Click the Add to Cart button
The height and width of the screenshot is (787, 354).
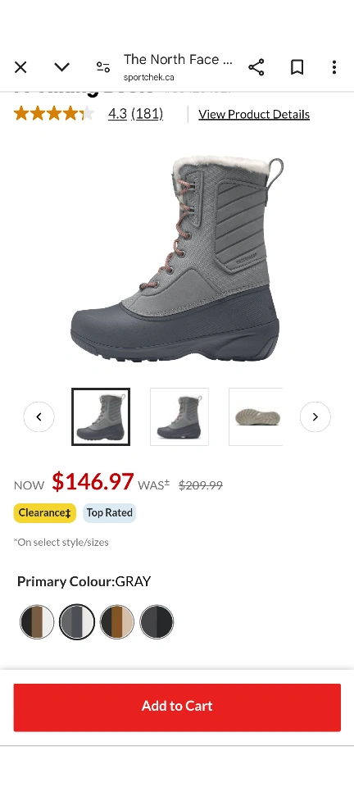click(177, 707)
